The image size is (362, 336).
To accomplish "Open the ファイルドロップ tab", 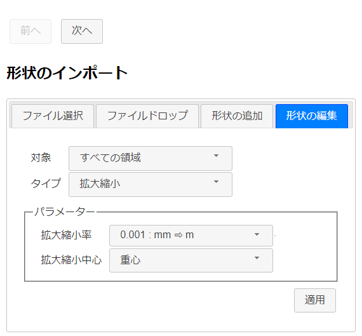I will (147, 116).
